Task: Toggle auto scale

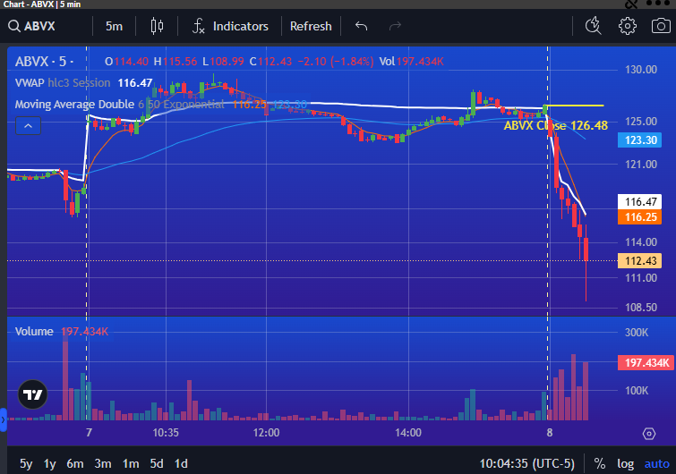Action: tap(656, 463)
